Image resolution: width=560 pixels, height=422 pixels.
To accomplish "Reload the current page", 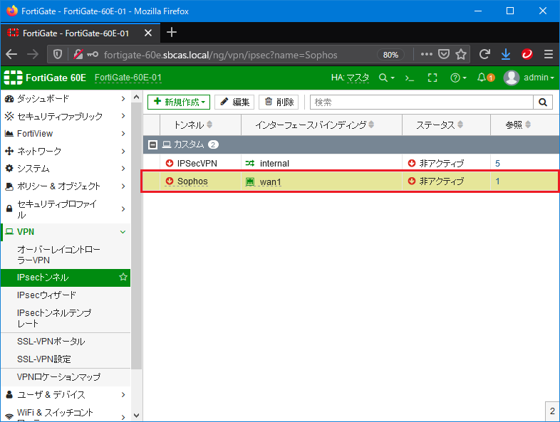I will pos(484,55).
